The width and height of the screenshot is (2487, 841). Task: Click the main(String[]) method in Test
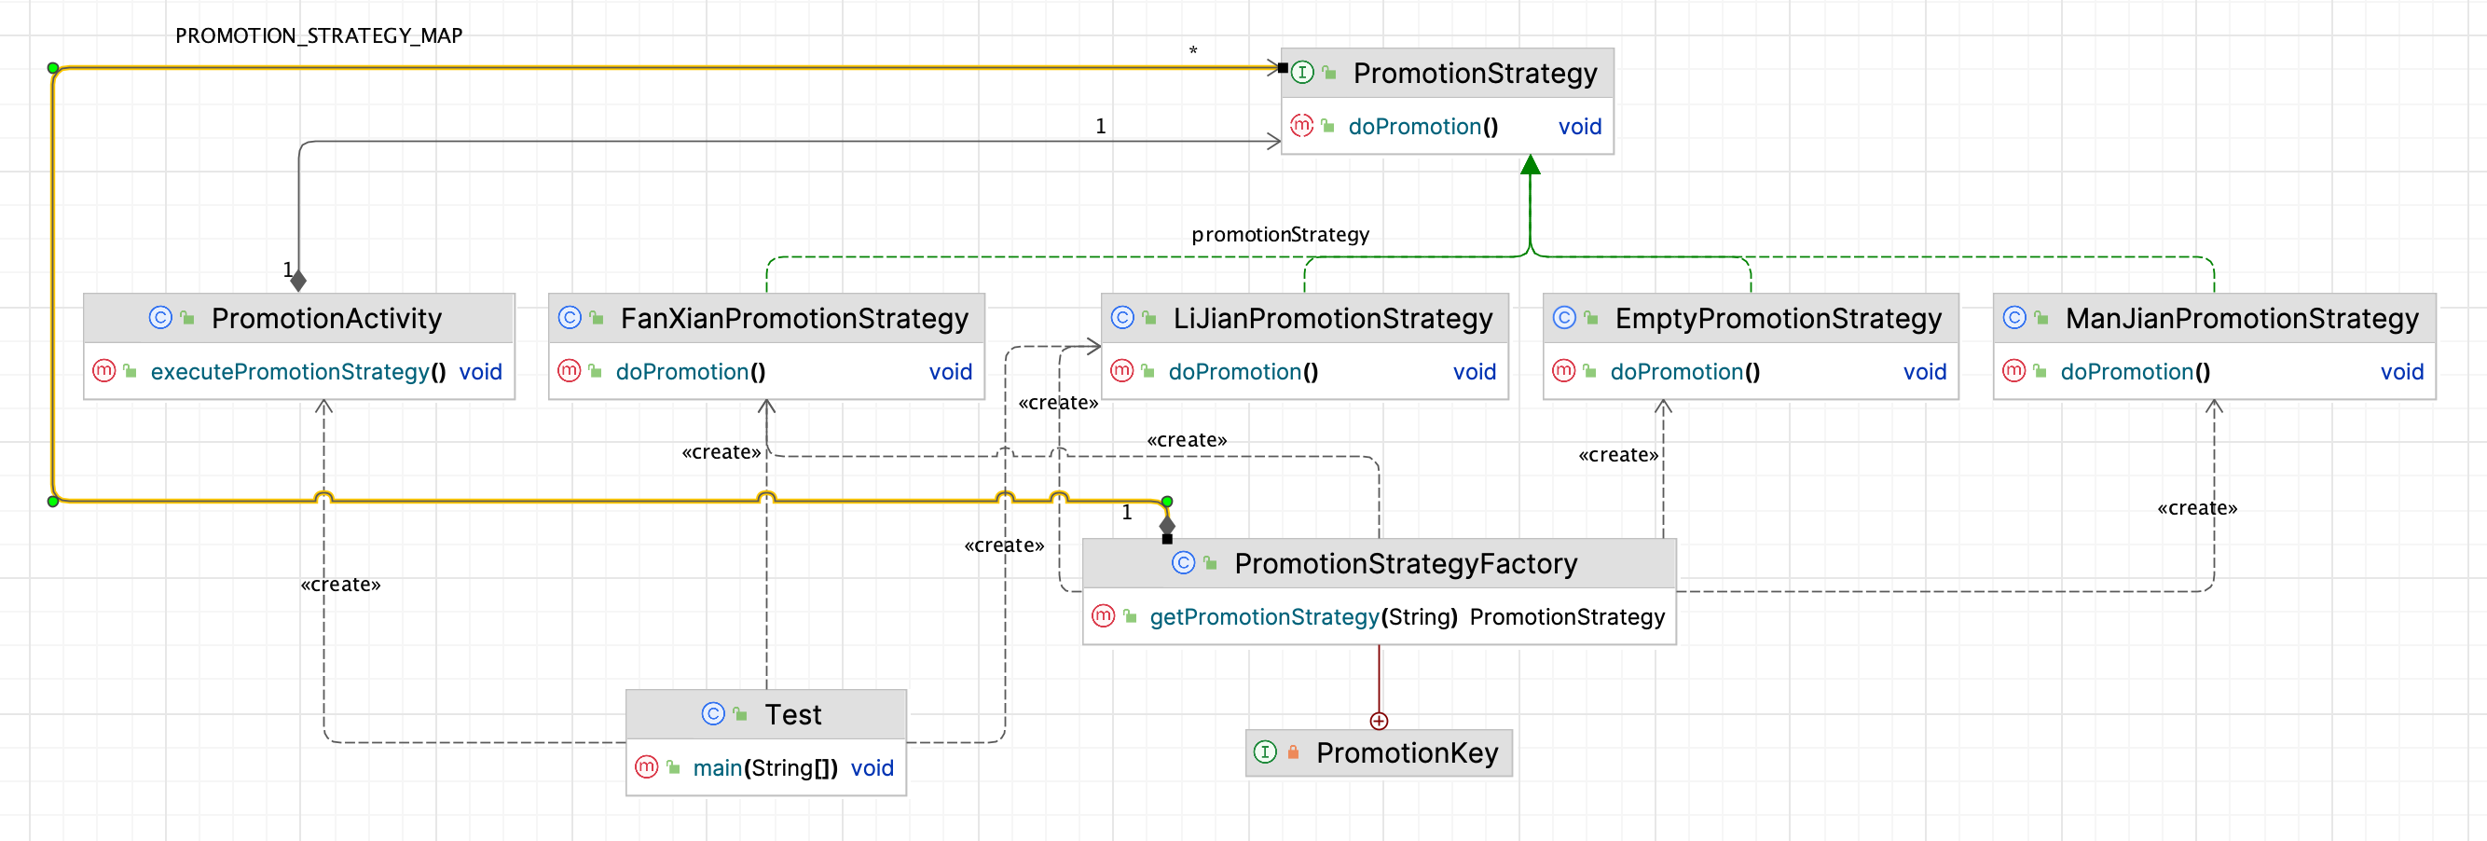click(x=764, y=767)
